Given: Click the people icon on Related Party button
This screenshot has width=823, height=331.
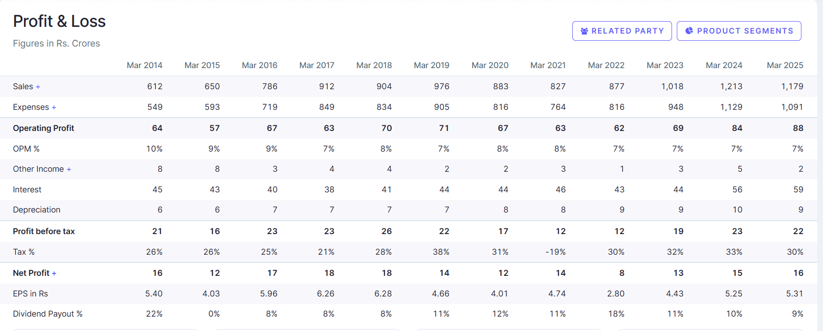Looking at the screenshot, I should [x=584, y=31].
